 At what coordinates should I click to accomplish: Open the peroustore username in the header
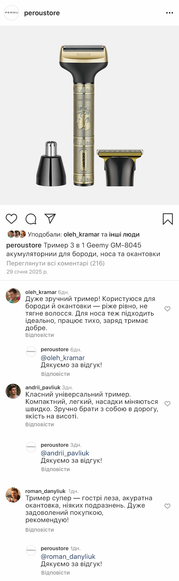tap(42, 13)
